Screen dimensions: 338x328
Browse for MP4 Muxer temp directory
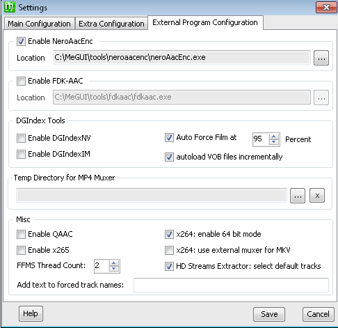pos(298,196)
